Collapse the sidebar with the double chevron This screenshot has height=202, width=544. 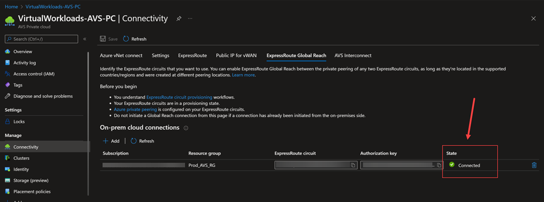[84, 39]
